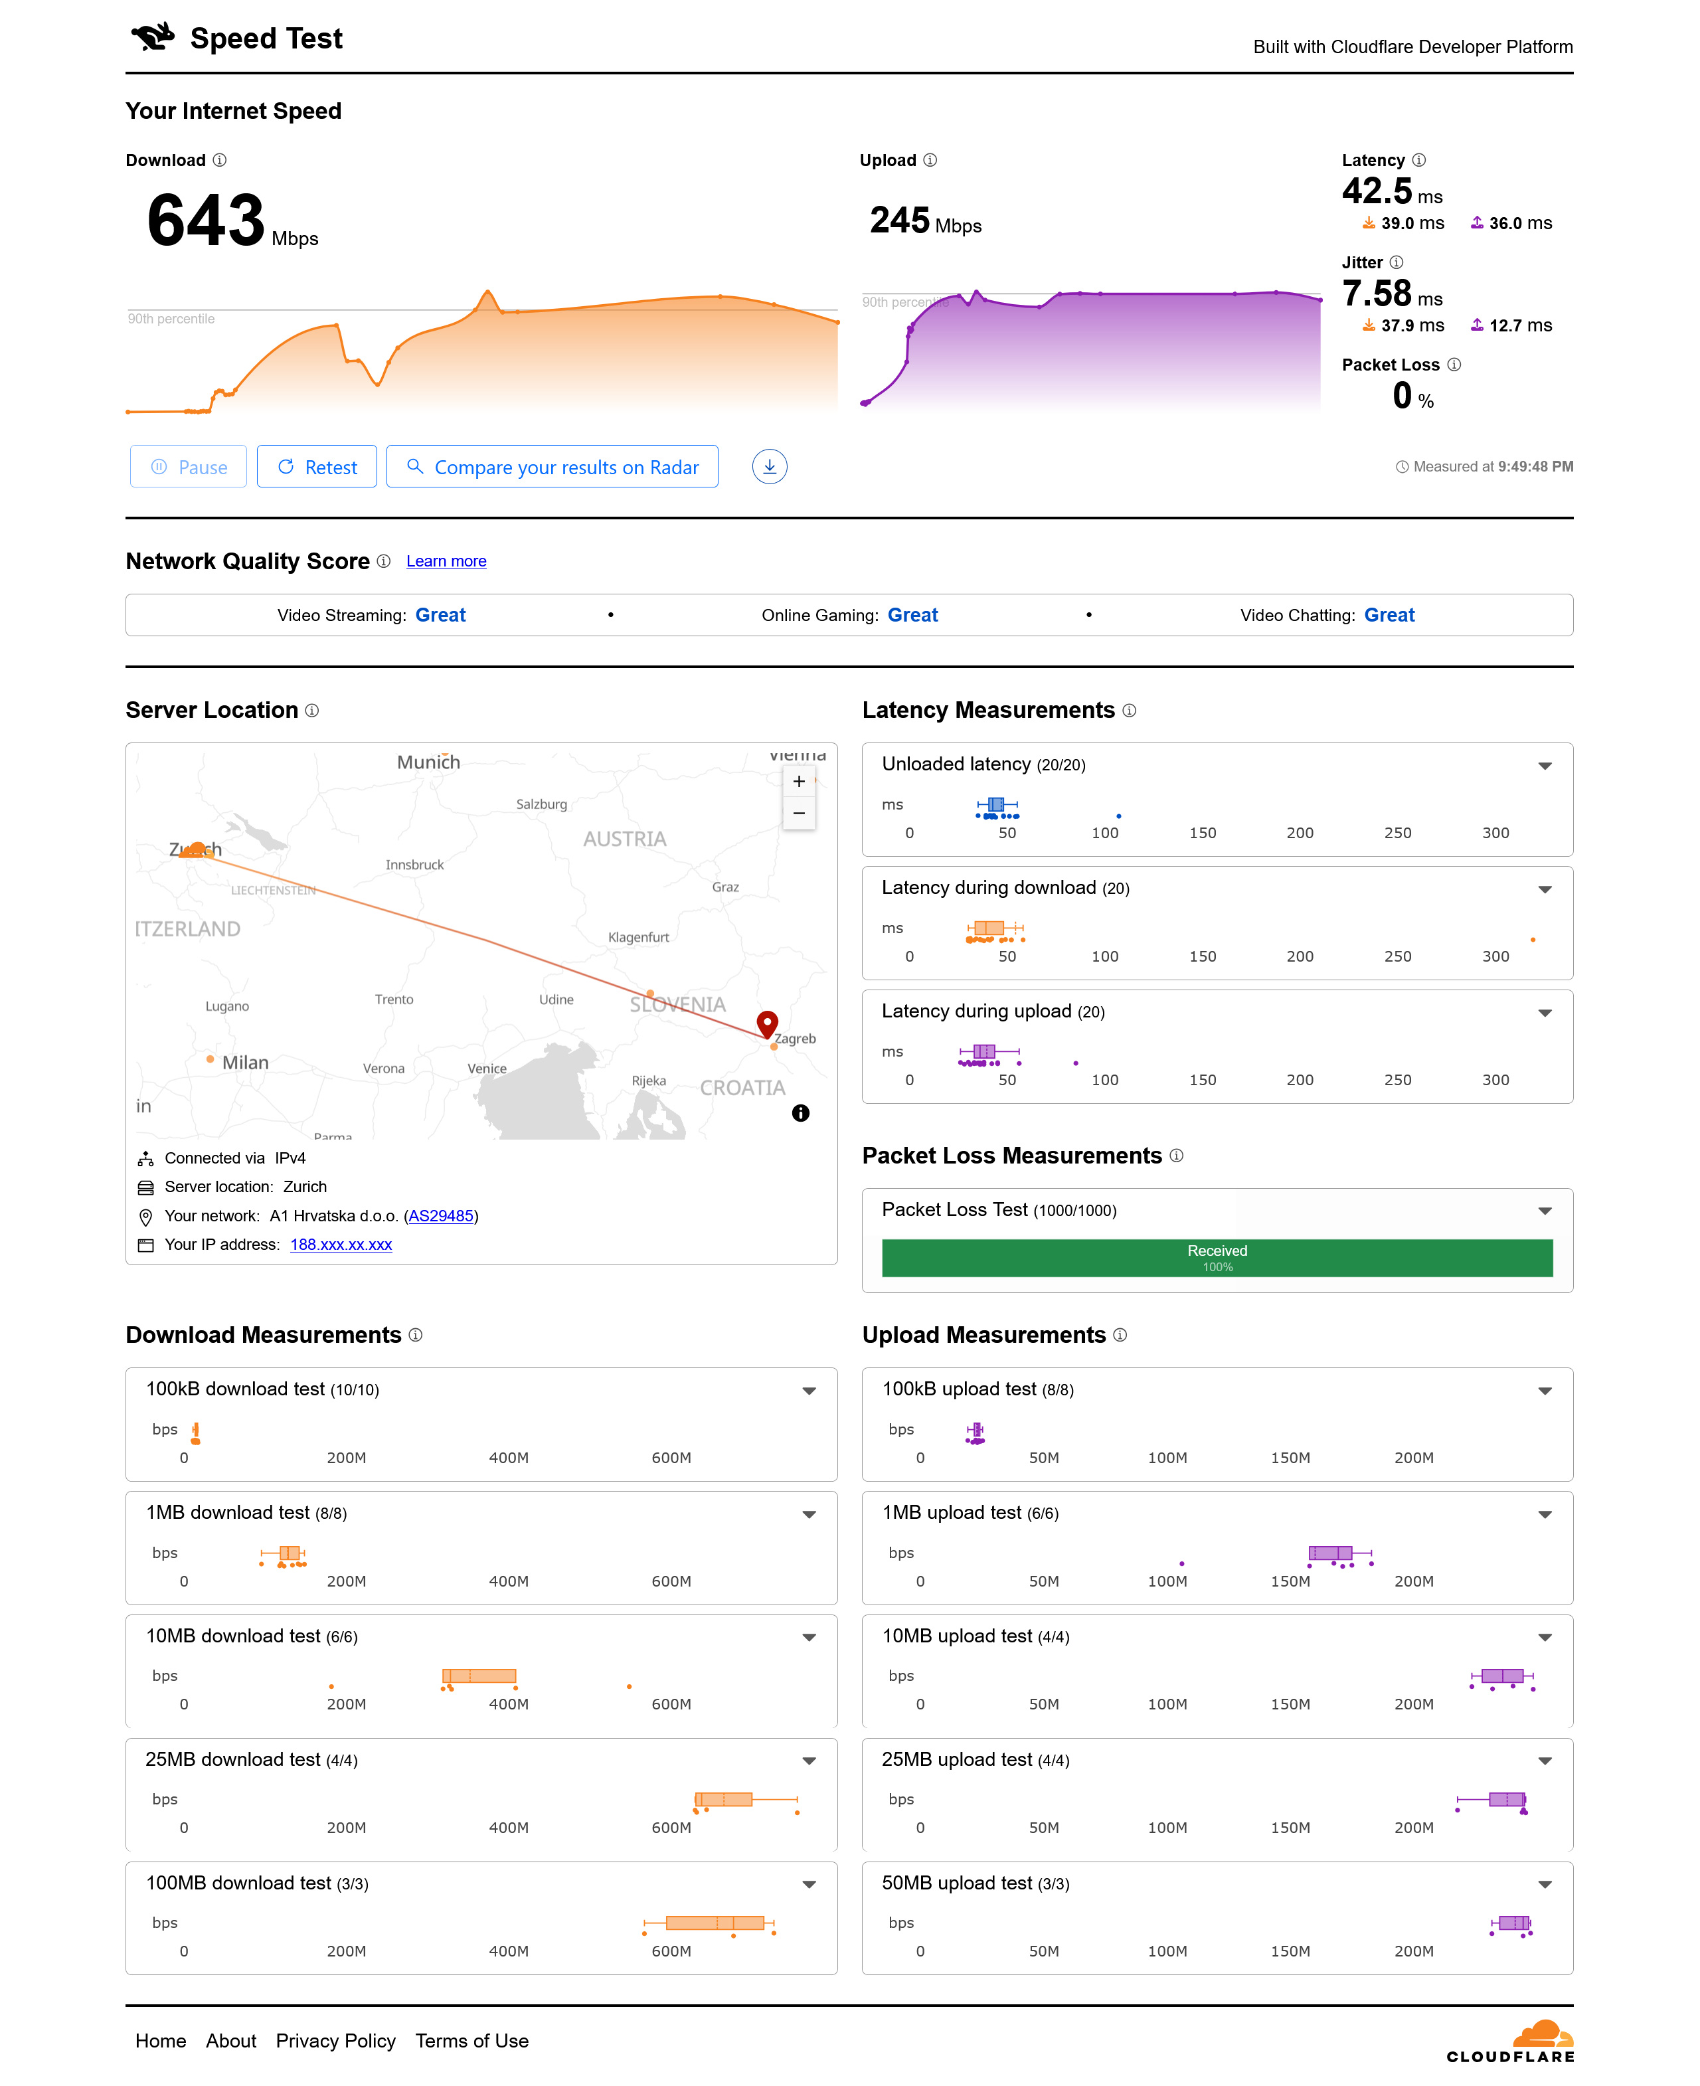Screen dimensions: 1700x2086
Task: Click the Speed Test rabbit logo
Action: point(153,37)
